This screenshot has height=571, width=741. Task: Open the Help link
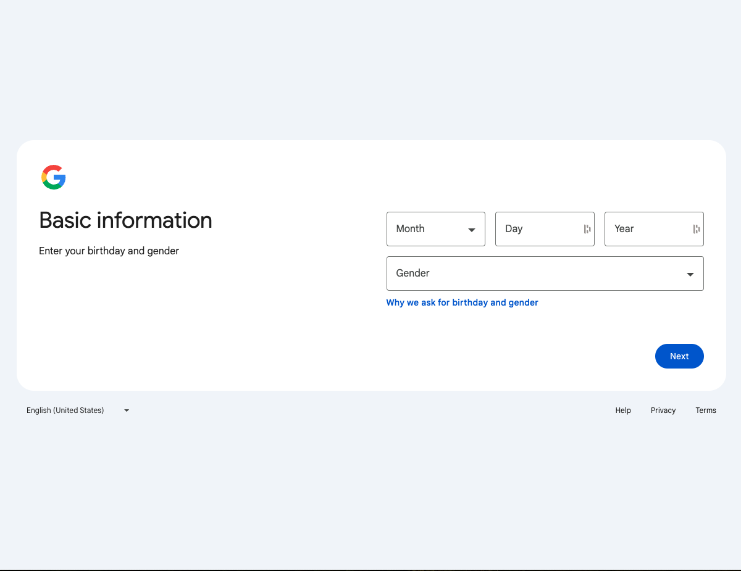623,411
